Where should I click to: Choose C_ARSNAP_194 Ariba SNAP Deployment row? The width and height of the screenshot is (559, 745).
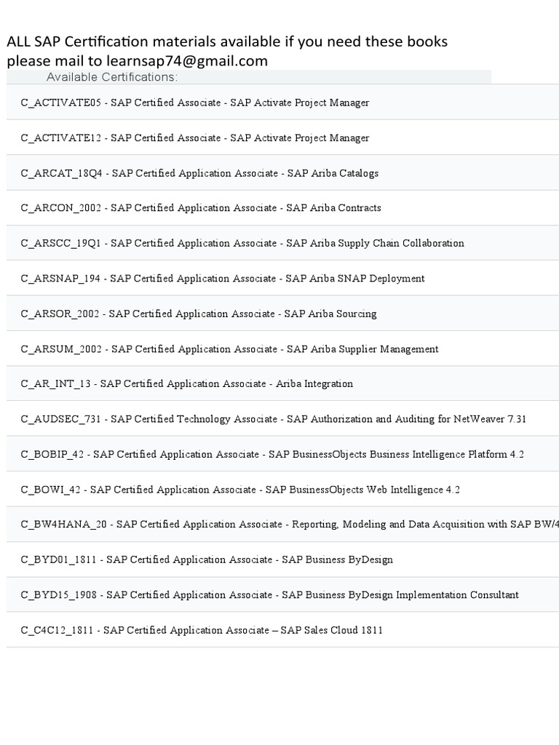point(223,279)
